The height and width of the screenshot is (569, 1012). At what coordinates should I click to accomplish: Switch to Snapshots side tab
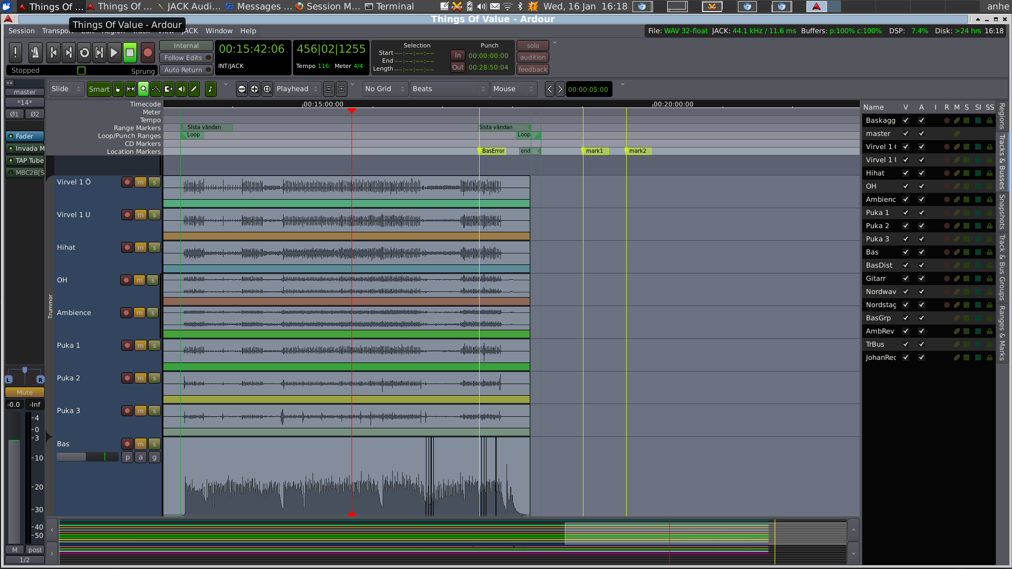click(x=1002, y=212)
